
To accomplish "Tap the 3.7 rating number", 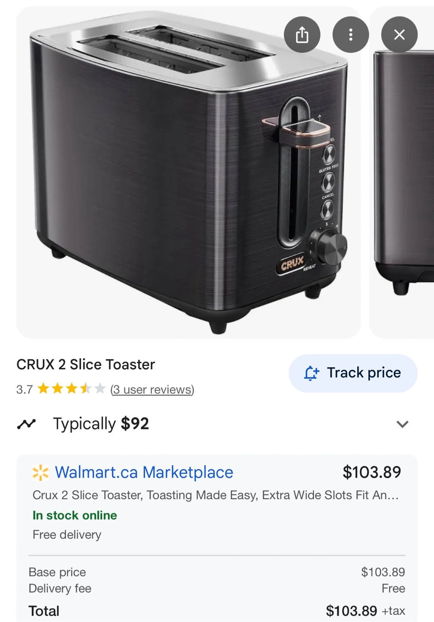I will pyautogui.click(x=25, y=390).
